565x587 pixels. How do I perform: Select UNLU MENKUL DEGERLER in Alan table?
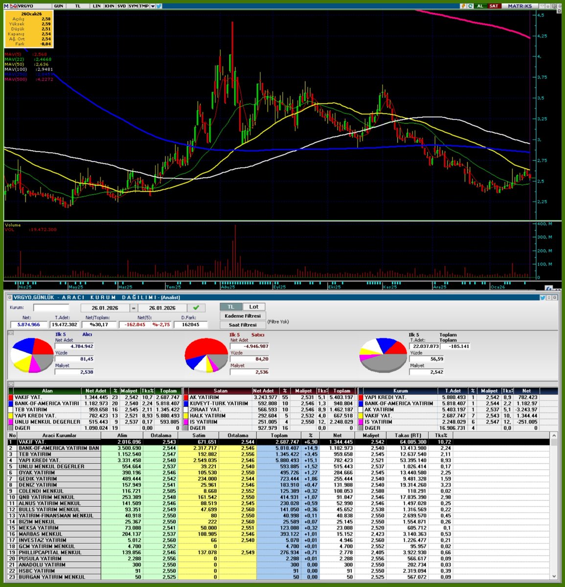pyautogui.click(x=94, y=422)
